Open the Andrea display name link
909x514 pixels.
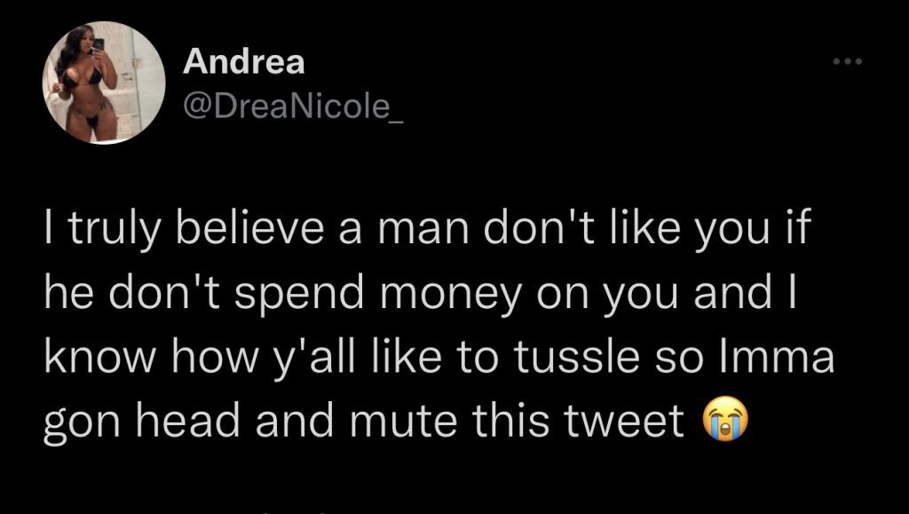pos(243,62)
